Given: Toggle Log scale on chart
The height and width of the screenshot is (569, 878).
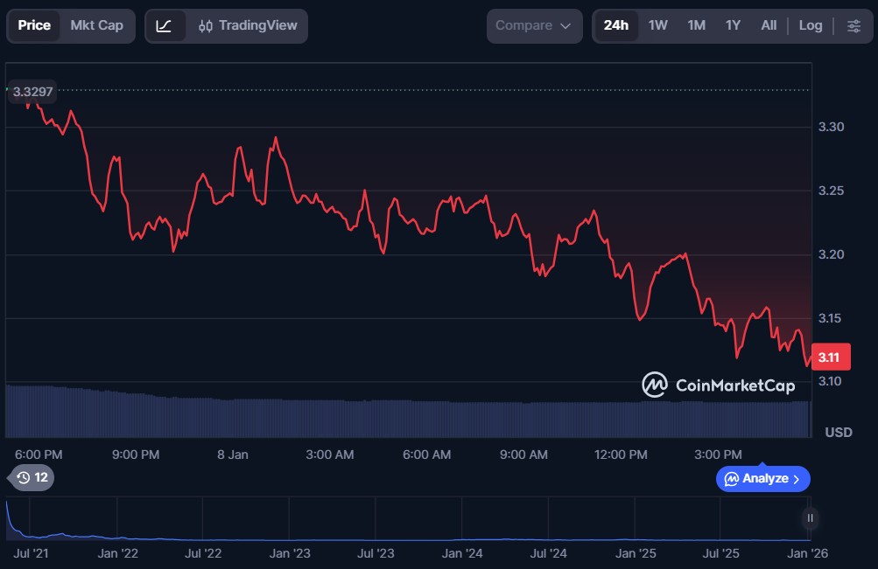Looking at the screenshot, I should click(811, 25).
